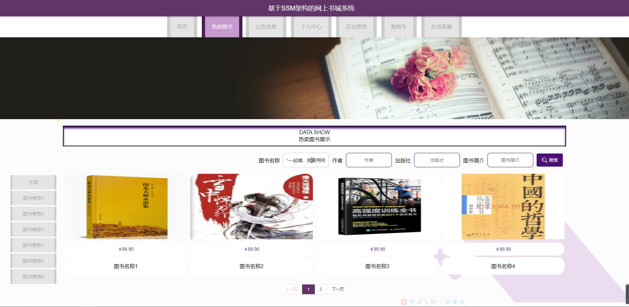
Task: Filter by 图书类型2 category
Action: (33, 214)
